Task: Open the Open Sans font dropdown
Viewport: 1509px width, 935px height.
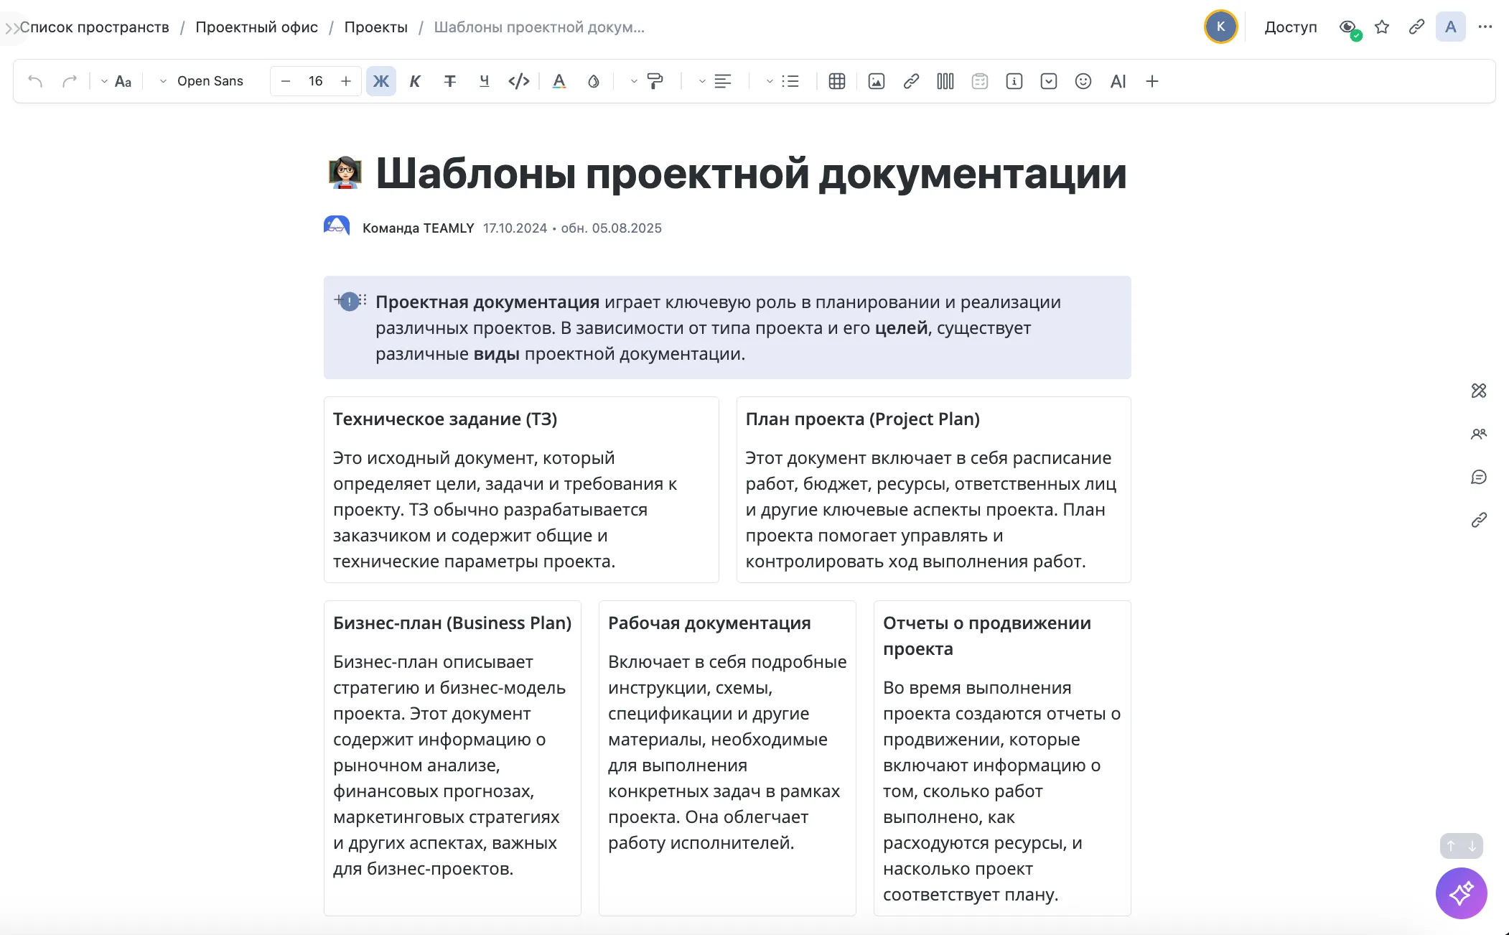Action: coord(202,81)
